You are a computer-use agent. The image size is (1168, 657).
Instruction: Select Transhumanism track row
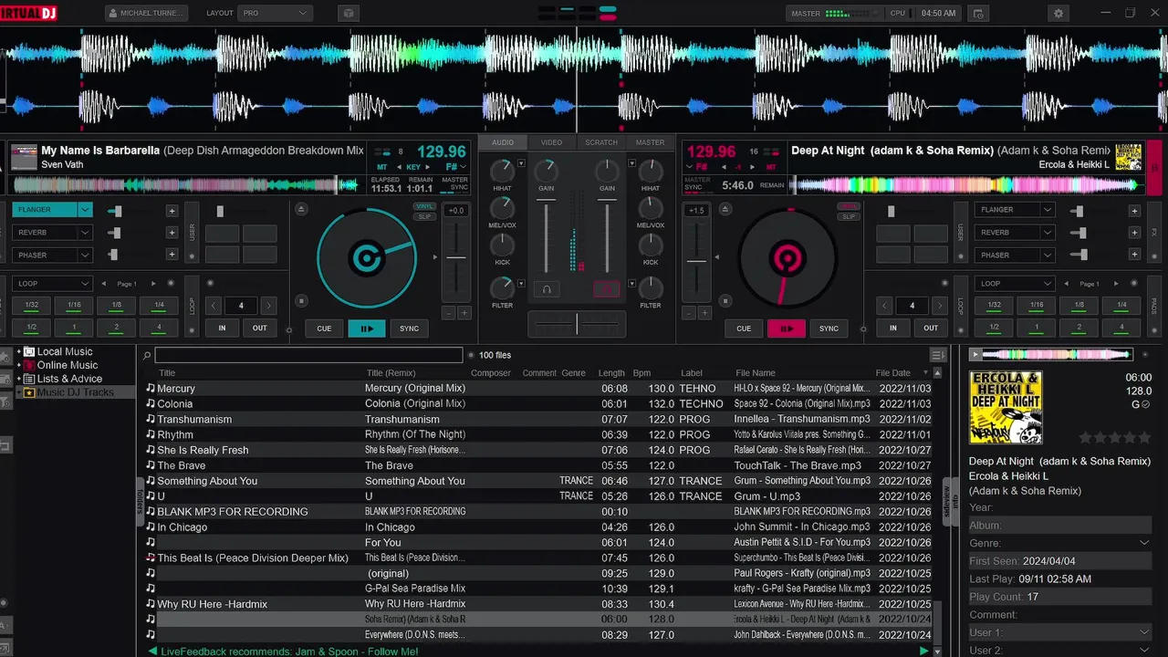pos(538,419)
